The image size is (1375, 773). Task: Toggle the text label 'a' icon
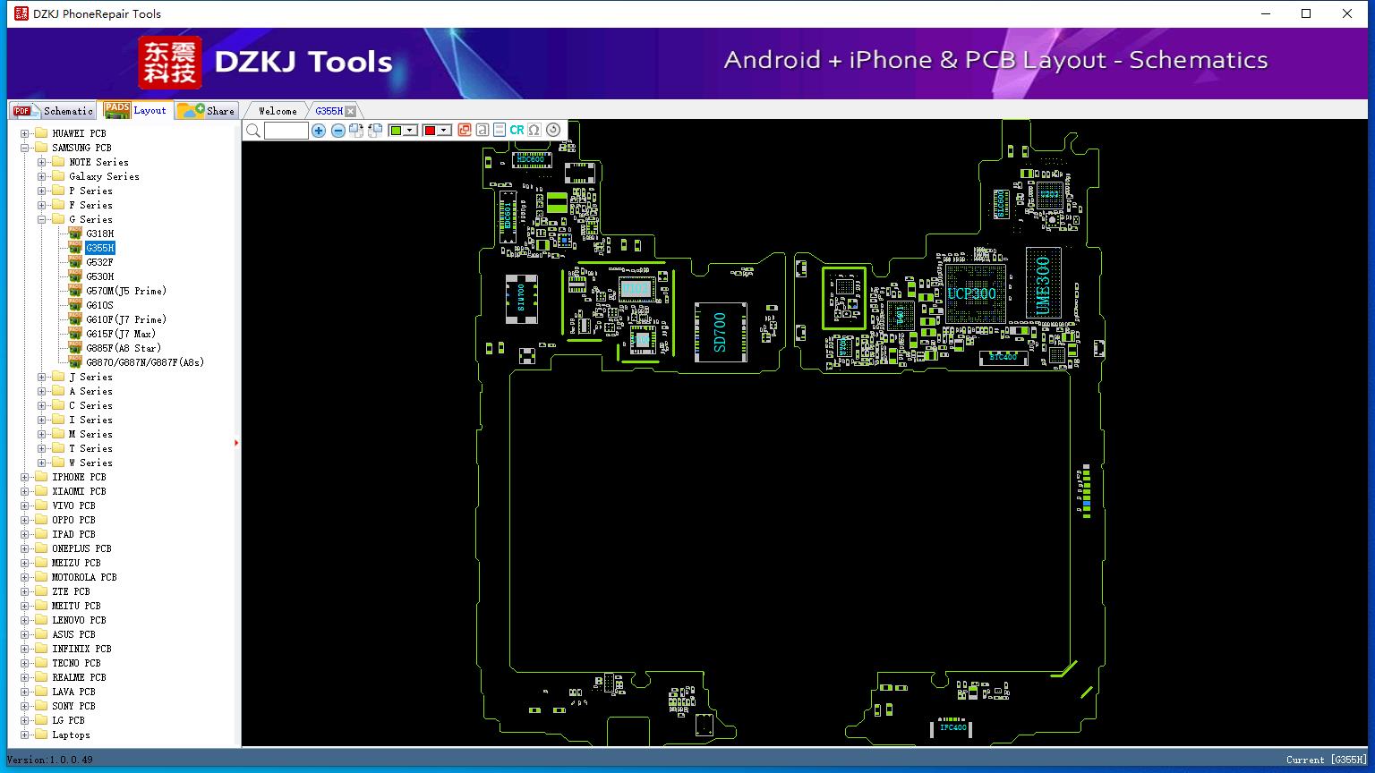483,131
